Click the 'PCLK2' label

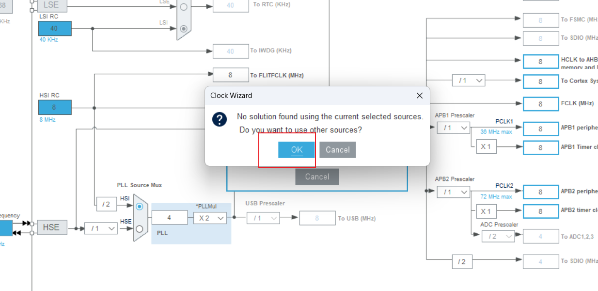pyautogui.click(x=504, y=186)
